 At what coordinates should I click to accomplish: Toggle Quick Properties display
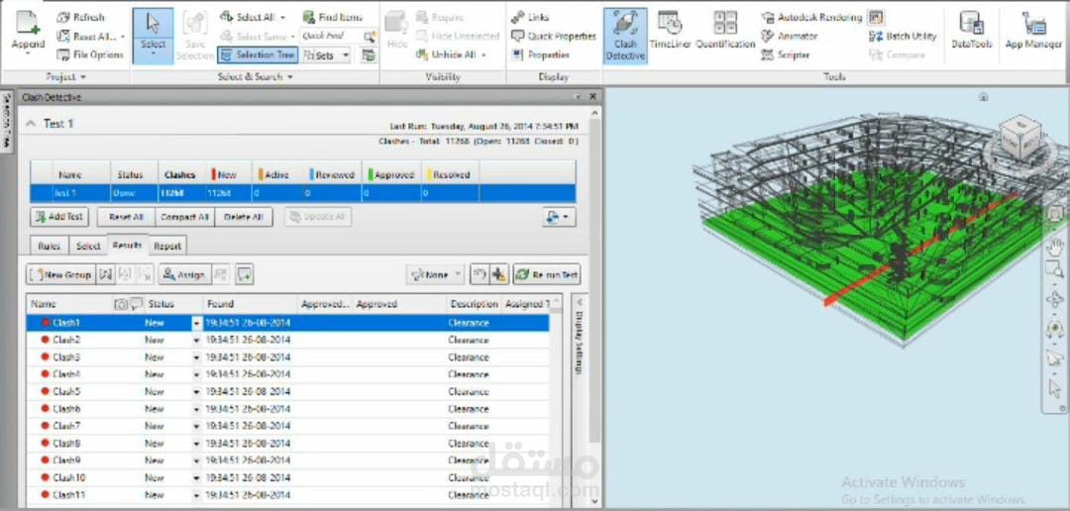pos(554,37)
